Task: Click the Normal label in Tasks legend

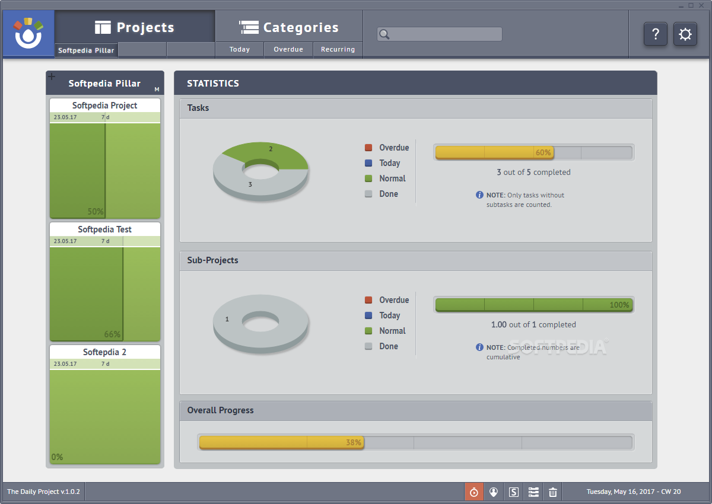Action: (x=392, y=178)
